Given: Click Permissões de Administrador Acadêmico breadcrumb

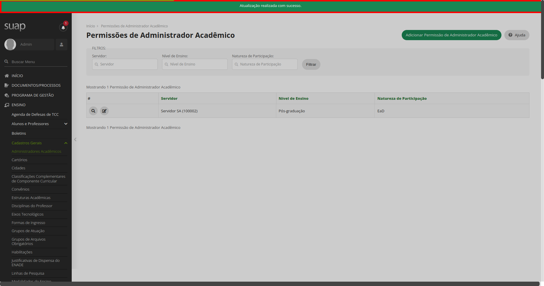Looking at the screenshot, I should (x=134, y=26).
